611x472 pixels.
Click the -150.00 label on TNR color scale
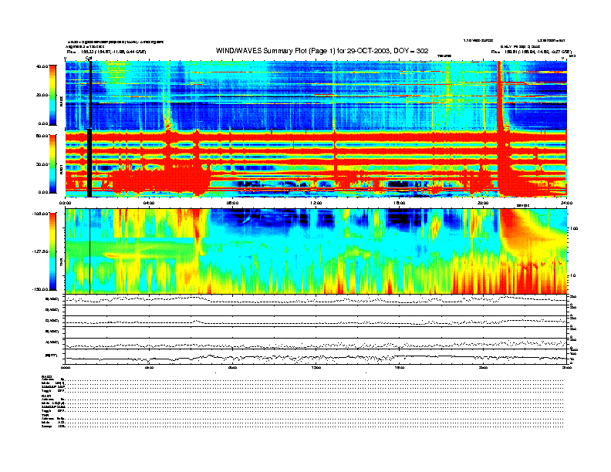pyautogui.click(x=40, y=289)
